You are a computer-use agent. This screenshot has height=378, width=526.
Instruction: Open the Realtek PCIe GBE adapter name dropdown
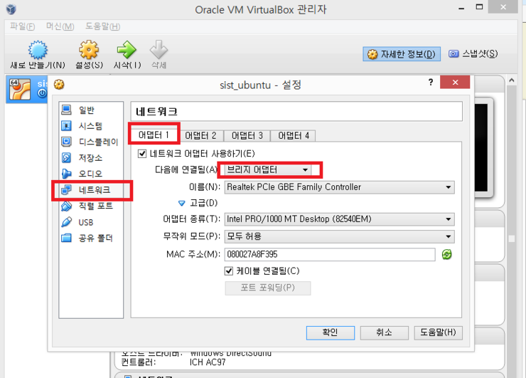(339, 187)
